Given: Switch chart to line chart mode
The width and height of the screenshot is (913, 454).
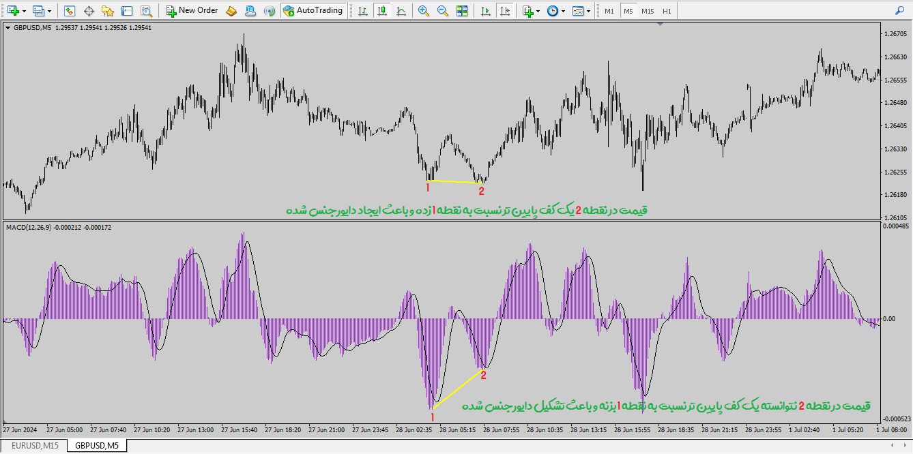Looking at the screenshot, I should [x=401, y=11].
